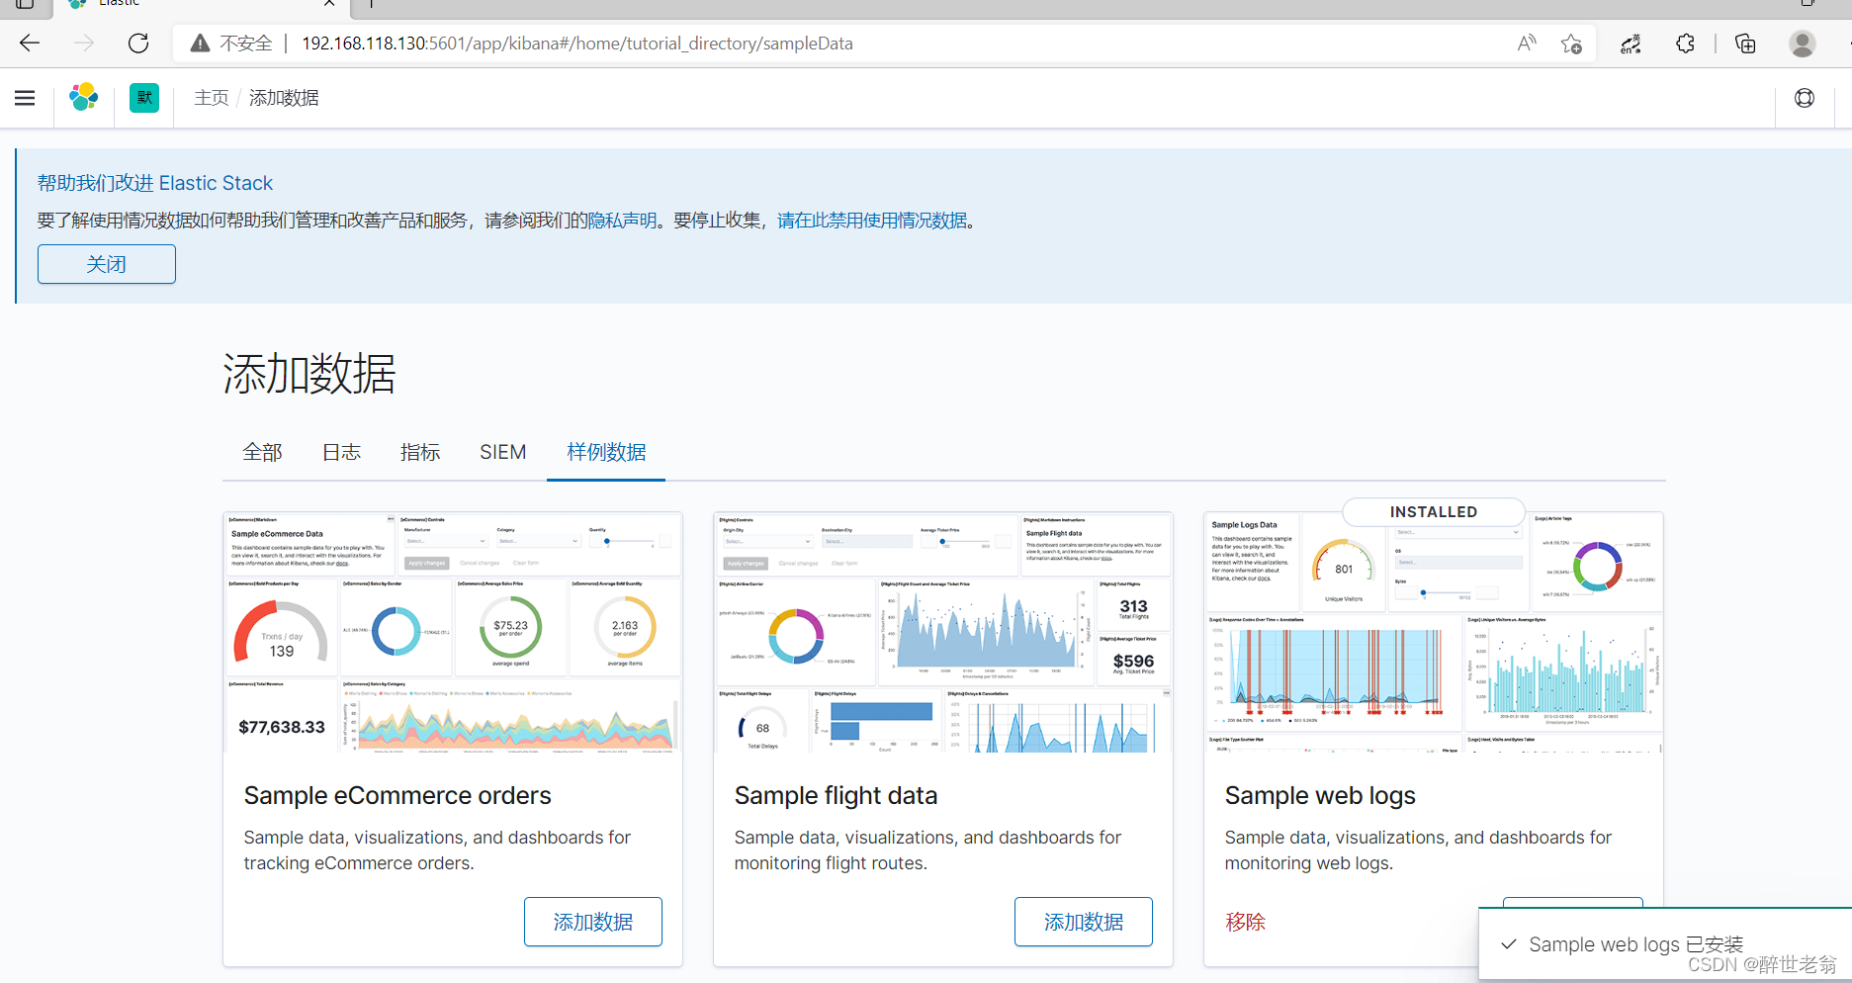The image size is (1852, 983).
Task: Navigate to 主页 breadcrumb
Action: click(212, 98)
